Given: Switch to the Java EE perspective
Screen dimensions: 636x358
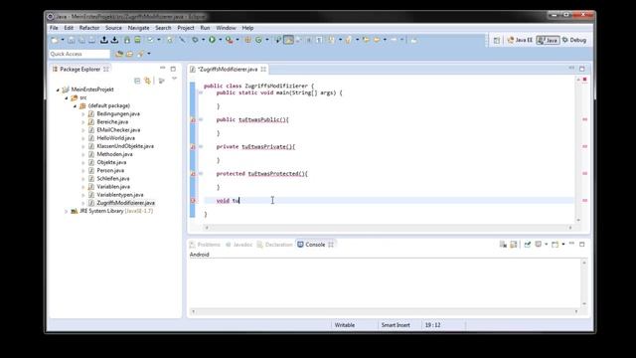Looking at the screenshot, I should point(520,40).
